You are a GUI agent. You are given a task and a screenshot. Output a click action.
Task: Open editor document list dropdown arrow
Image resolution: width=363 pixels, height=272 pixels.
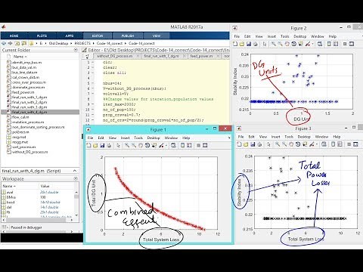point(87,56)
